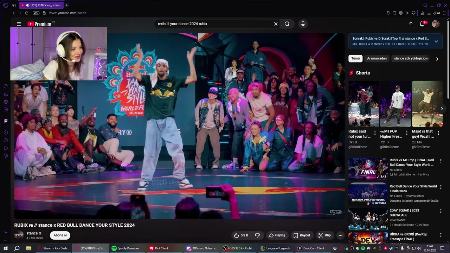The height and width of the screenshot is (253, 450).
Task: Open the ad blocker shield icon
Action: tap(401, 13)
